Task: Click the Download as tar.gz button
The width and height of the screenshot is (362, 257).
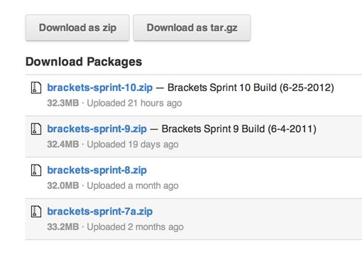Action: 192,28
